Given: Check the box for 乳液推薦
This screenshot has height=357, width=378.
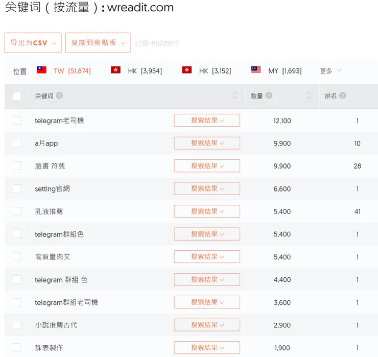Looking at the screenshot, I should tap(17, 211).
